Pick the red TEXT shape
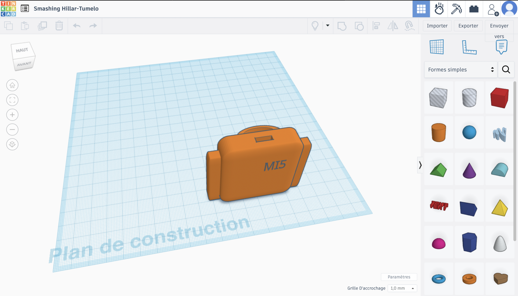 [439, 205]
